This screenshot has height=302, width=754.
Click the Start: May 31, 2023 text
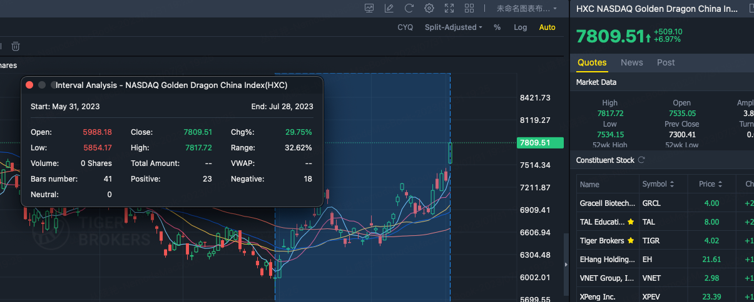65,107
